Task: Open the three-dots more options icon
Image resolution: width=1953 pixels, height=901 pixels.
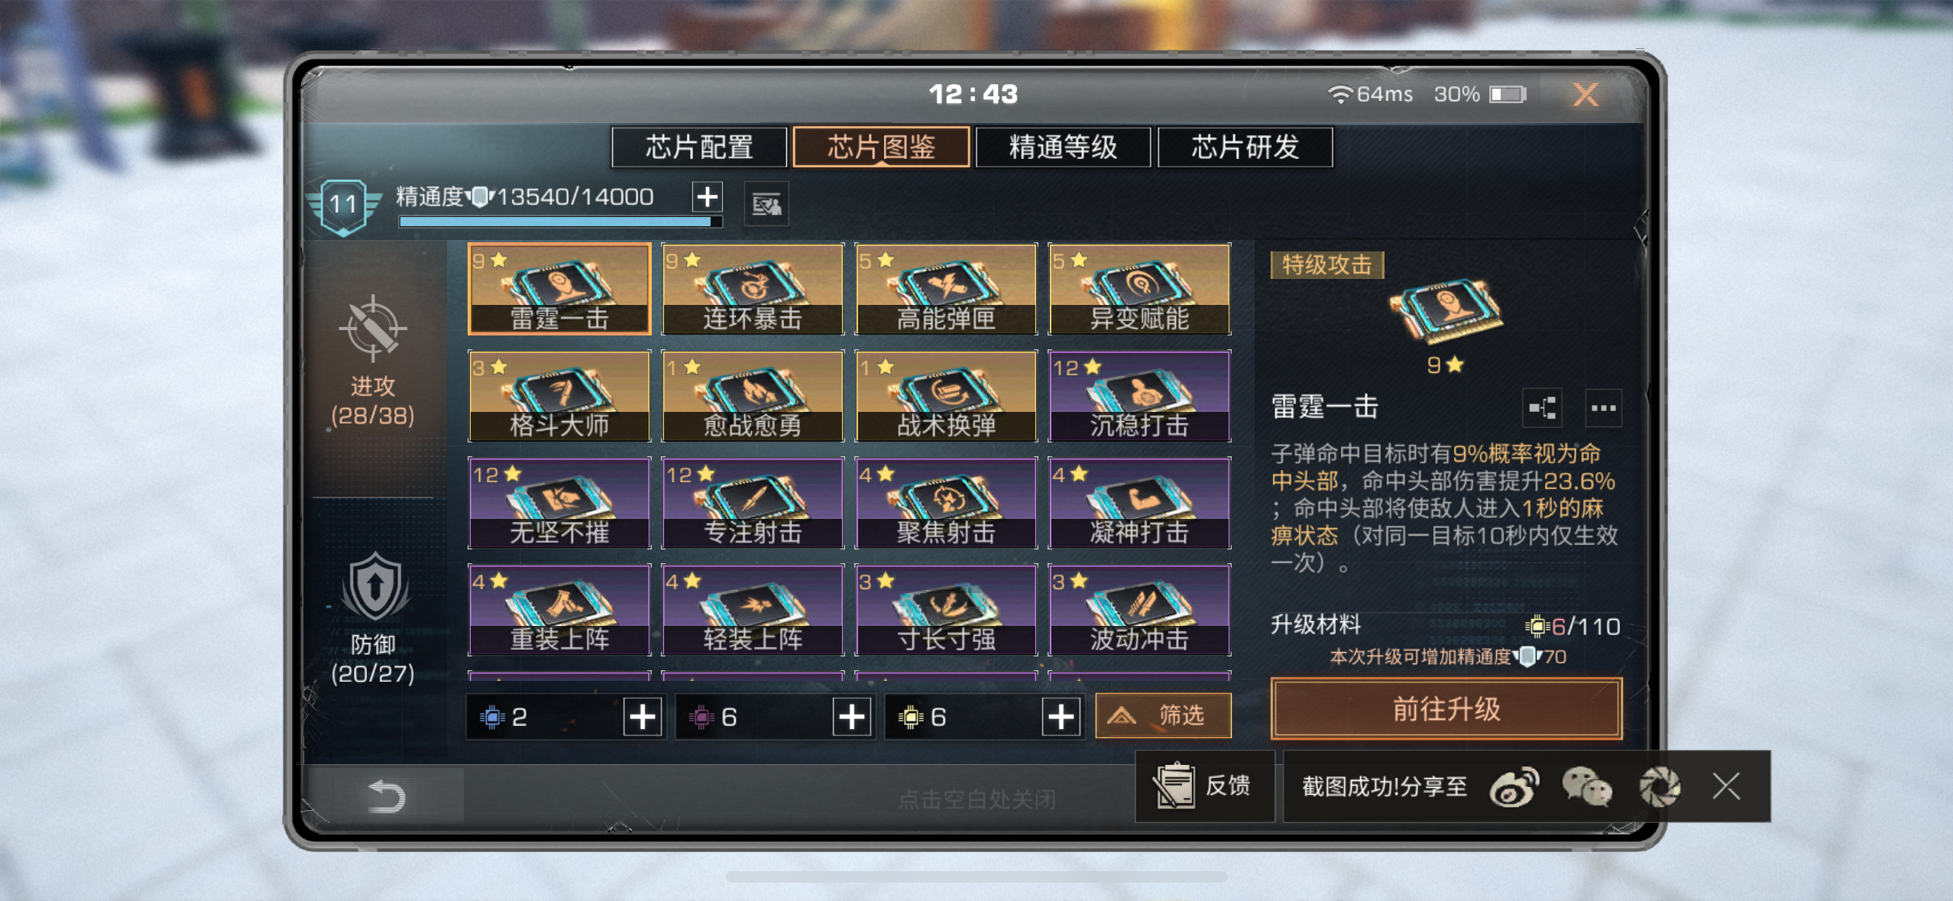Action: coord(1603,407)
